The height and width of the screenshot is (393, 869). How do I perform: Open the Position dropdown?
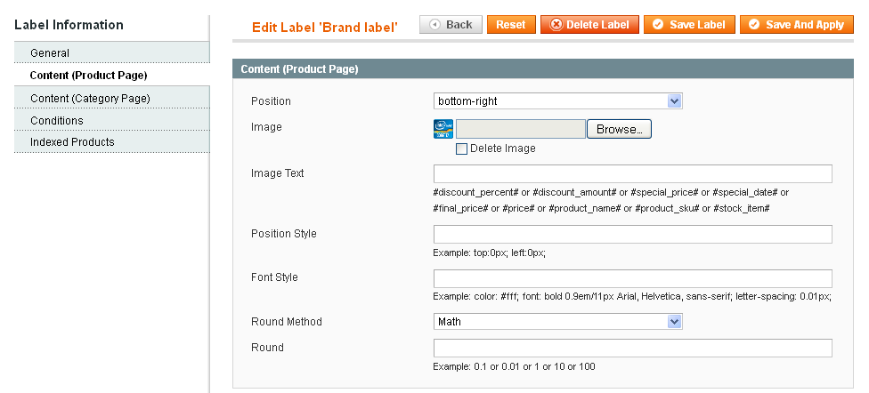tap(557, 101)
